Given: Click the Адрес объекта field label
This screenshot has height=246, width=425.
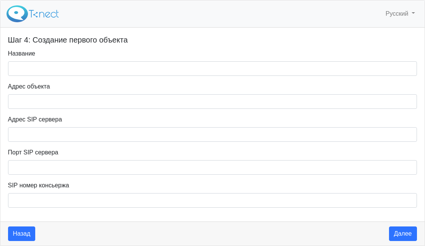Looking at the screenshot, I should pos(29,86).
